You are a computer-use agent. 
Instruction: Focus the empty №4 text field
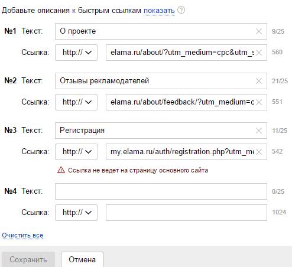tap(161, 191)
